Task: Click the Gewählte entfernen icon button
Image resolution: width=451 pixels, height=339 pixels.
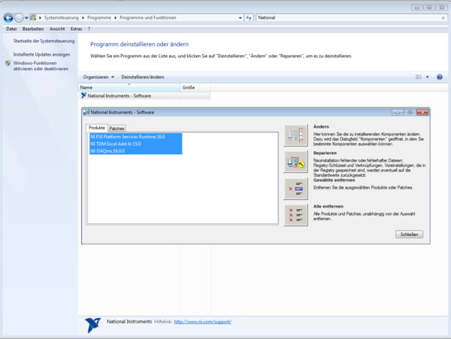Action: pos(295,189)
